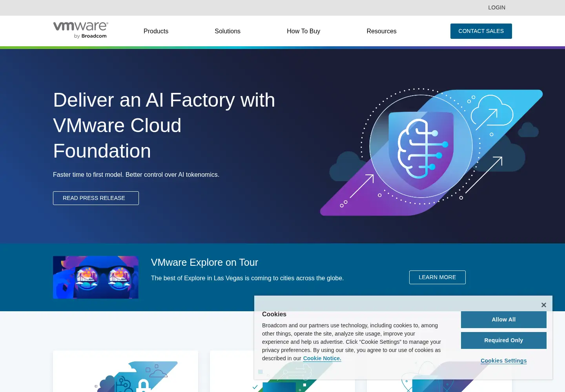The image size is (565, 392).
Task: Click the 'VMware Explore on Tour' heading
Action: 204,262
